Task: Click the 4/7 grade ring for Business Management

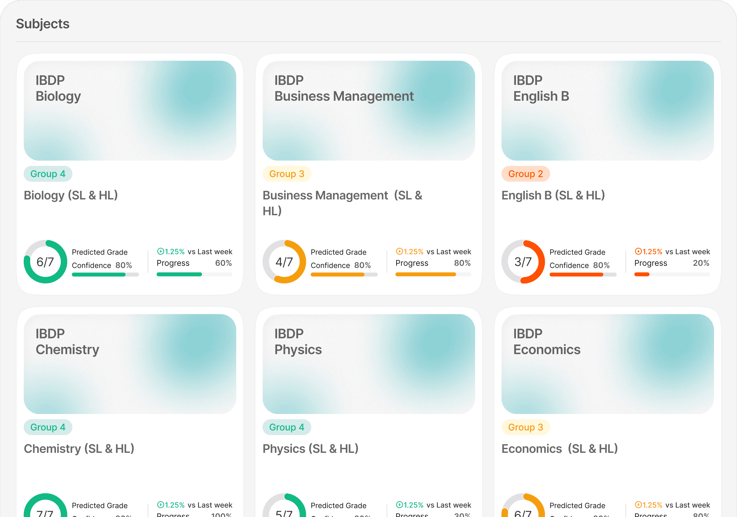Action: pyautogui.click(x=284, y=262)
